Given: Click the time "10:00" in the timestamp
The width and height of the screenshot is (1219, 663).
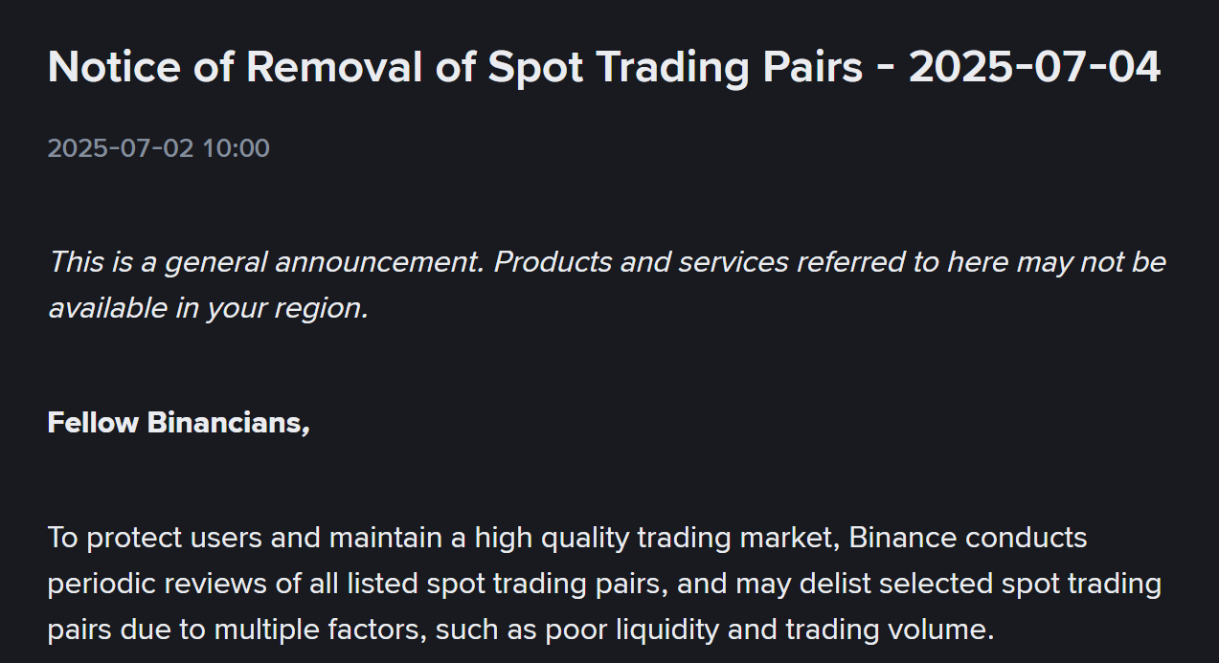Looking at the screenshot, I should pyautogui.click(x=236, y=148).
